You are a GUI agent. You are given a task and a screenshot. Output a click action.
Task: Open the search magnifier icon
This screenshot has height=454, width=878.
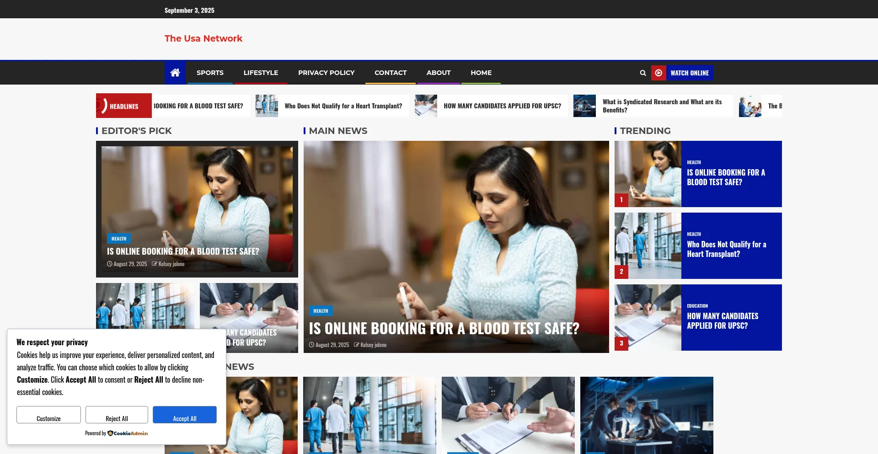pyautogui.click(x=643, y=73)
